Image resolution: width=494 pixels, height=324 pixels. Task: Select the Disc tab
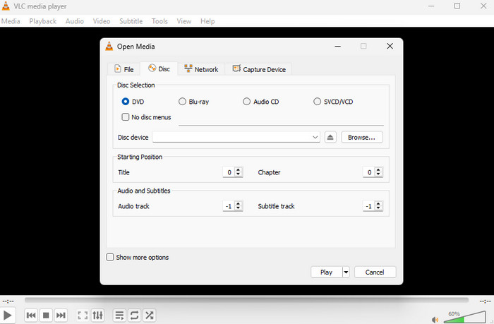click(x=159, y=68)
